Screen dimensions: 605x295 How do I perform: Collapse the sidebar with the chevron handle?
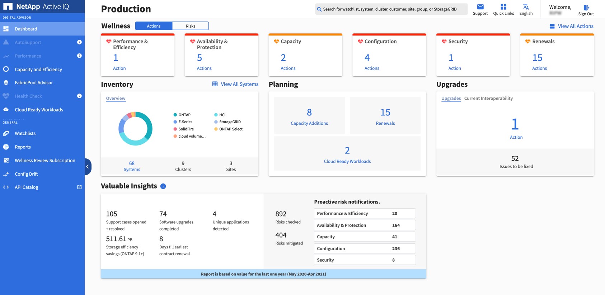(x=88, y=167)
